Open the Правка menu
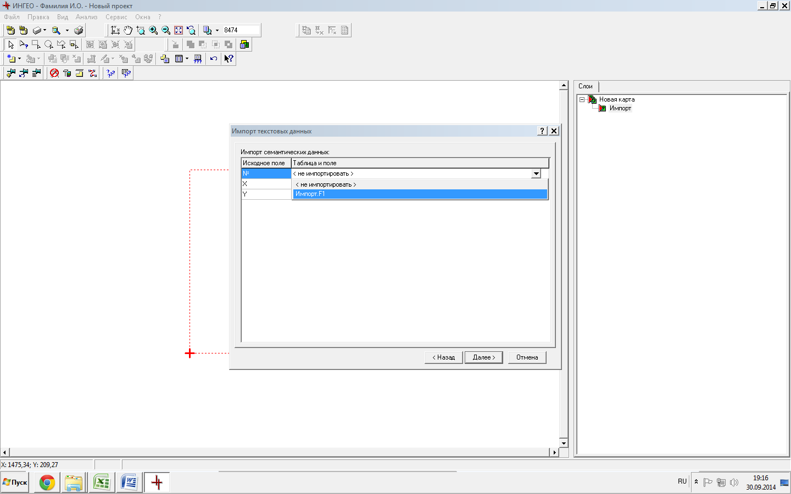Viewport: 791px width, 494px height. [38, 17]
